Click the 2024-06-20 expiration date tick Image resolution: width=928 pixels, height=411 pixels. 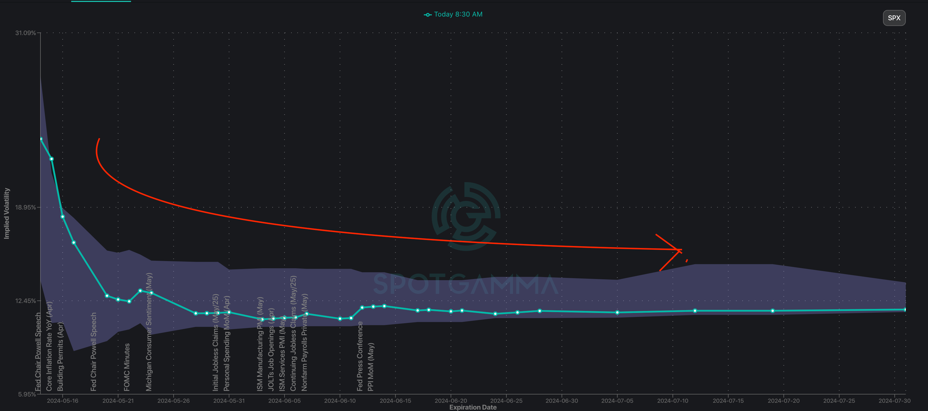(x=451, y=400)
